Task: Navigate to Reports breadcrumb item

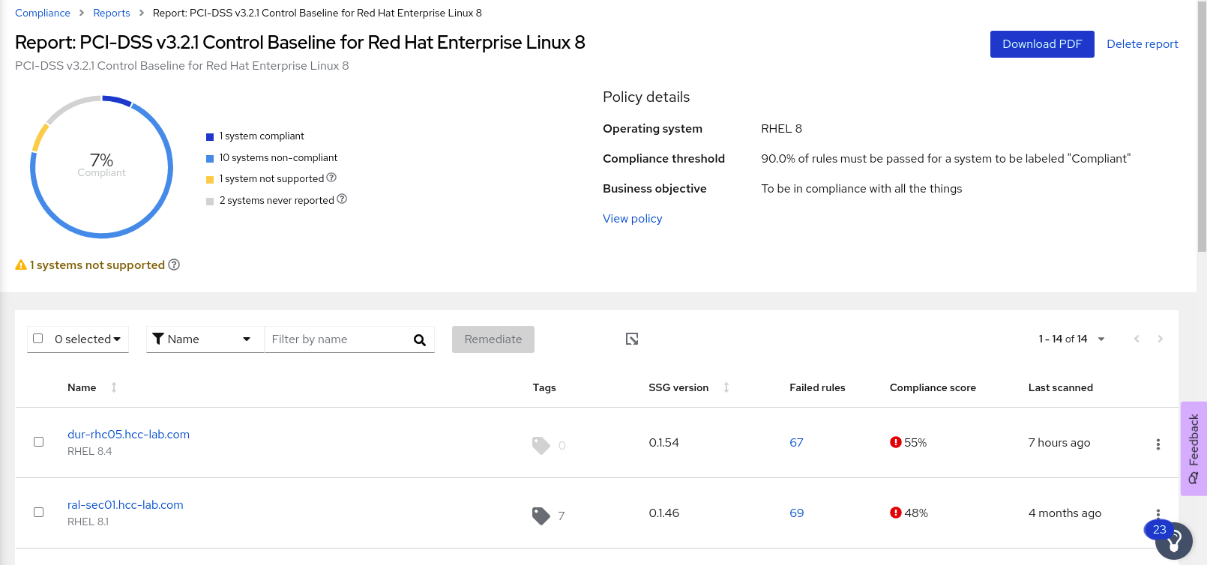Action: 111,13
